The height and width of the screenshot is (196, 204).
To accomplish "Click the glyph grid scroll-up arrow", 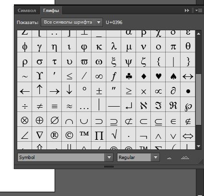I will (x=199, y=34).
